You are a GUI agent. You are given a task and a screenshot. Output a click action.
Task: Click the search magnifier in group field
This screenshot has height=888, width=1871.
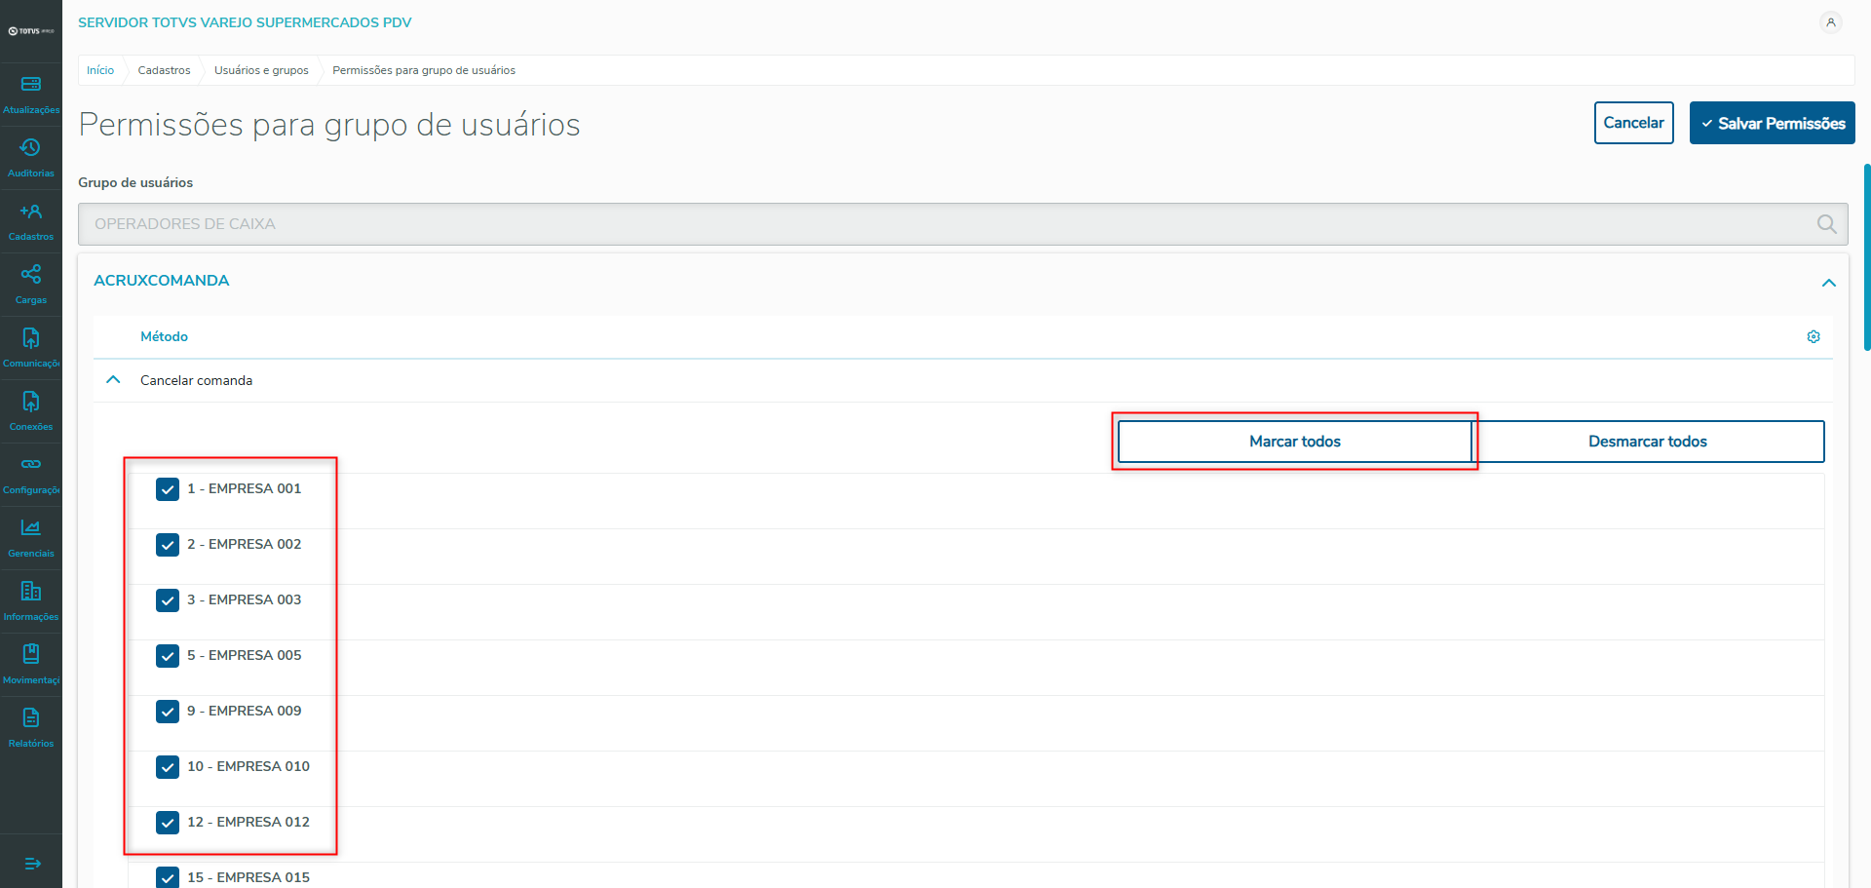tap(1827, 224)
